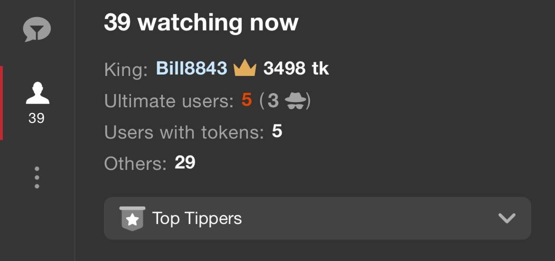Open the three-dot more options menu
This screenshot has height=261, width=555.
click(x=37, y=177)
